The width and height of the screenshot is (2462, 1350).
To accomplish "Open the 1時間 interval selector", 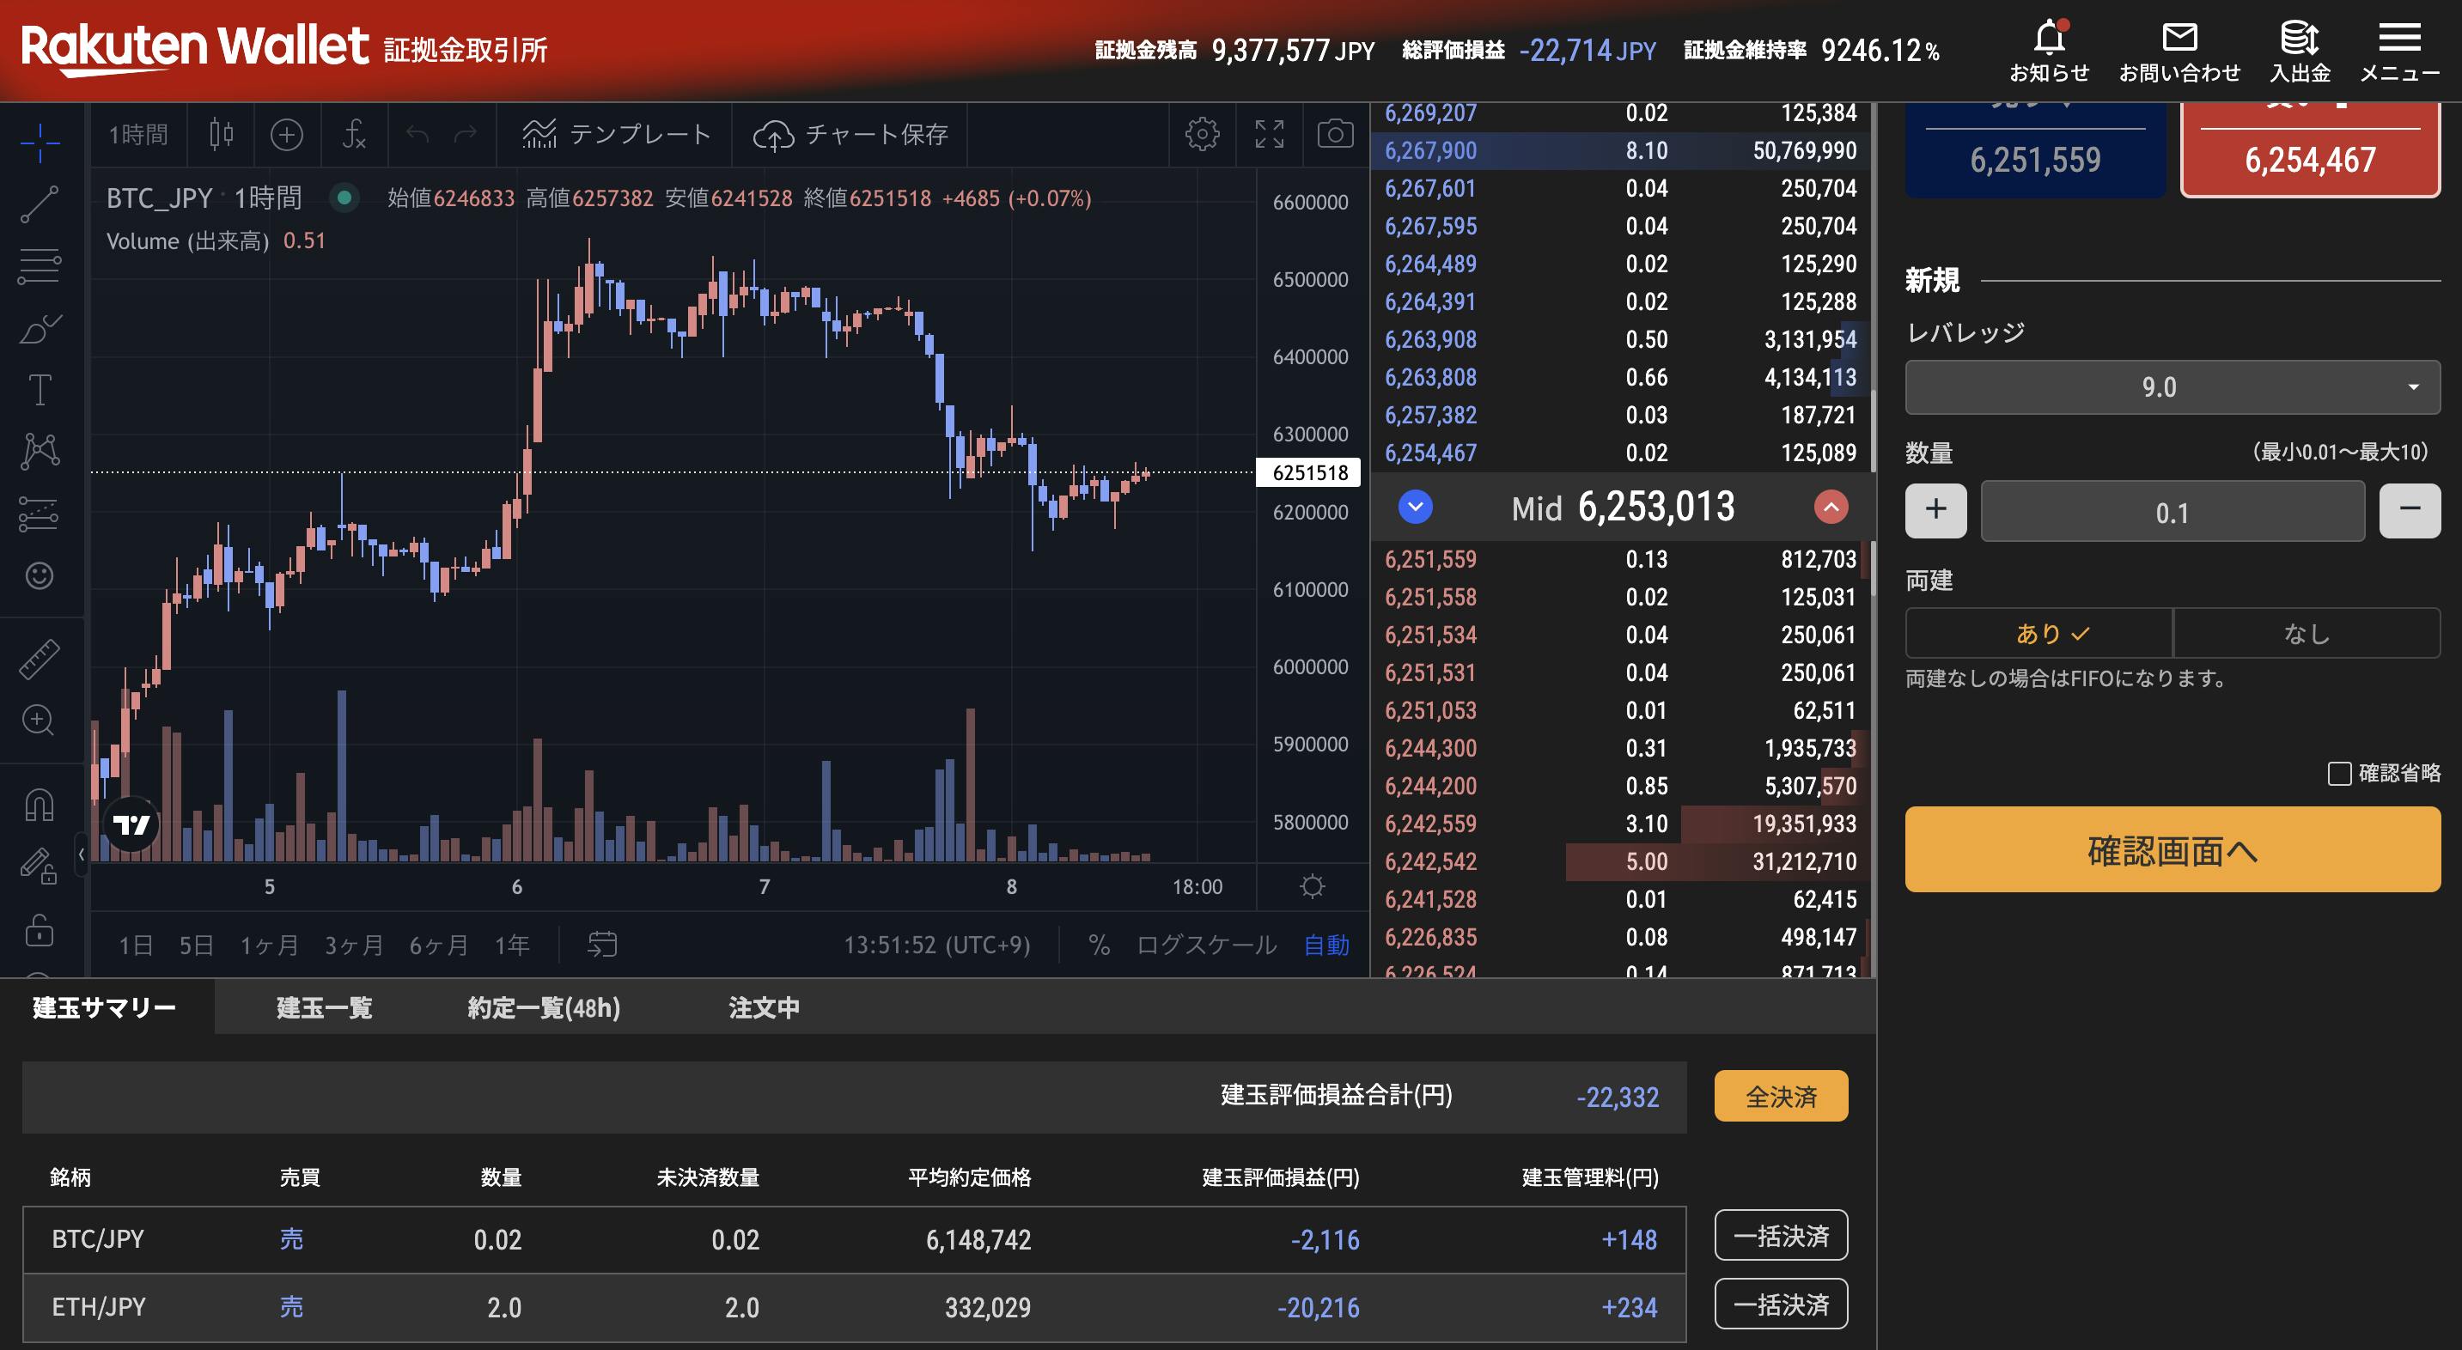I will (138, 135).
